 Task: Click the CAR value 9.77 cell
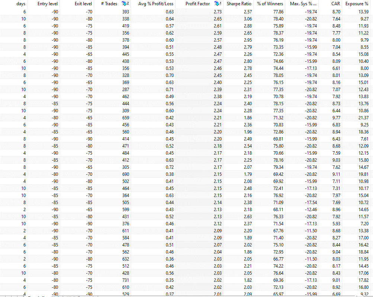pyautogui.click(x=335, y=118)
